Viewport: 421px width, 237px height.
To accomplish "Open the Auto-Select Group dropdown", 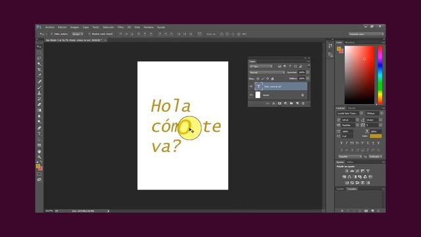I will pos(78,34).
